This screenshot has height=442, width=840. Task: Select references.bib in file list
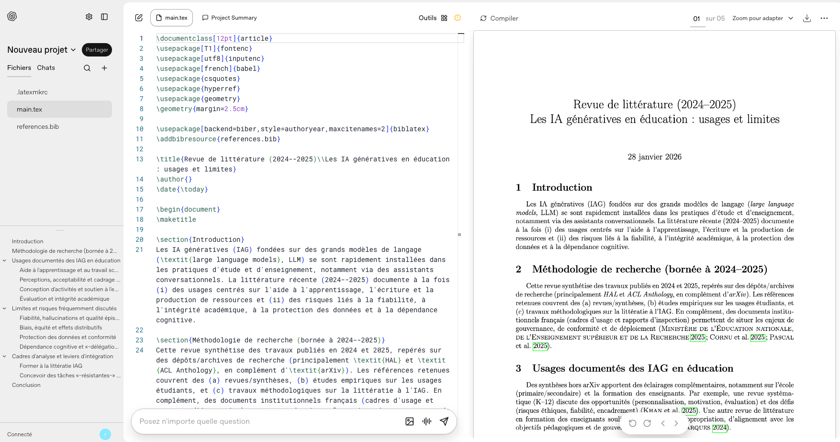tap(38, 126)
